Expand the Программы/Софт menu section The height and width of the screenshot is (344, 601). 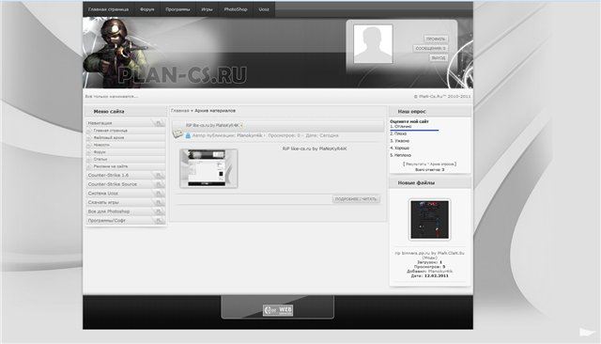click(x=126, y=221)
